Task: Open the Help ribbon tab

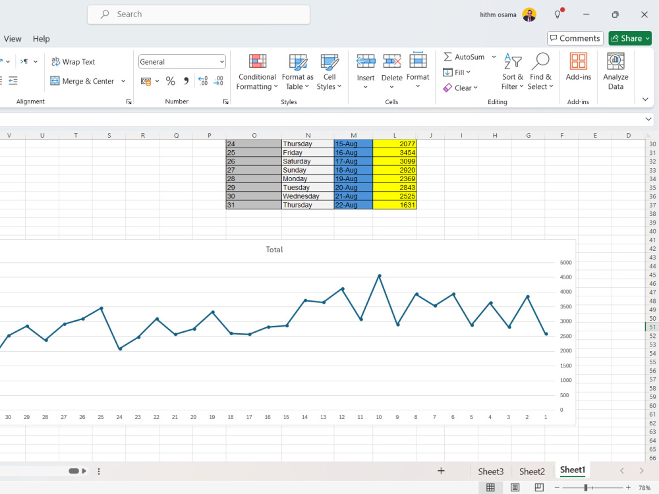Action: [41, 39]
